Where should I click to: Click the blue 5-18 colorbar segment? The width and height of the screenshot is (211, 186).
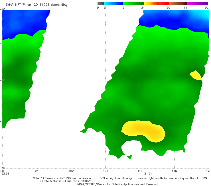(x=114, y=3)
